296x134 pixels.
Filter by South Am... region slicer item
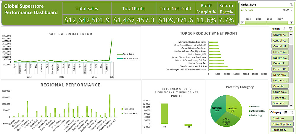click(280, 92)
